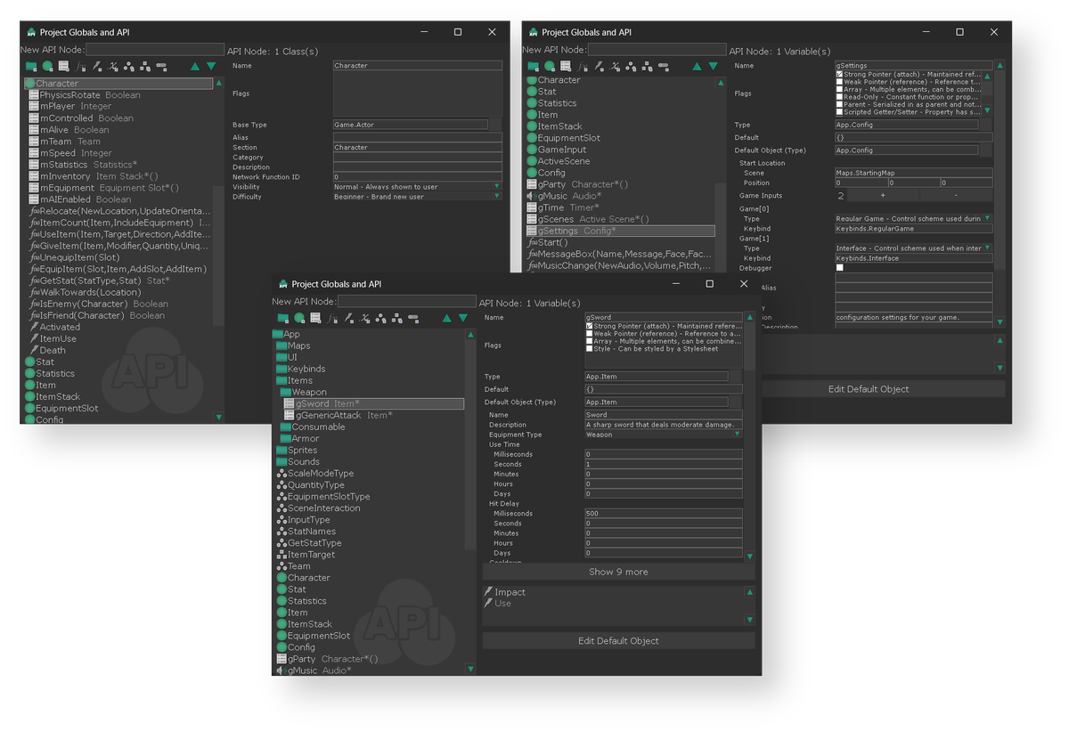Select the mInventory Item Stack row
This screenshot has width=1069, height=731.
[94, 176]
